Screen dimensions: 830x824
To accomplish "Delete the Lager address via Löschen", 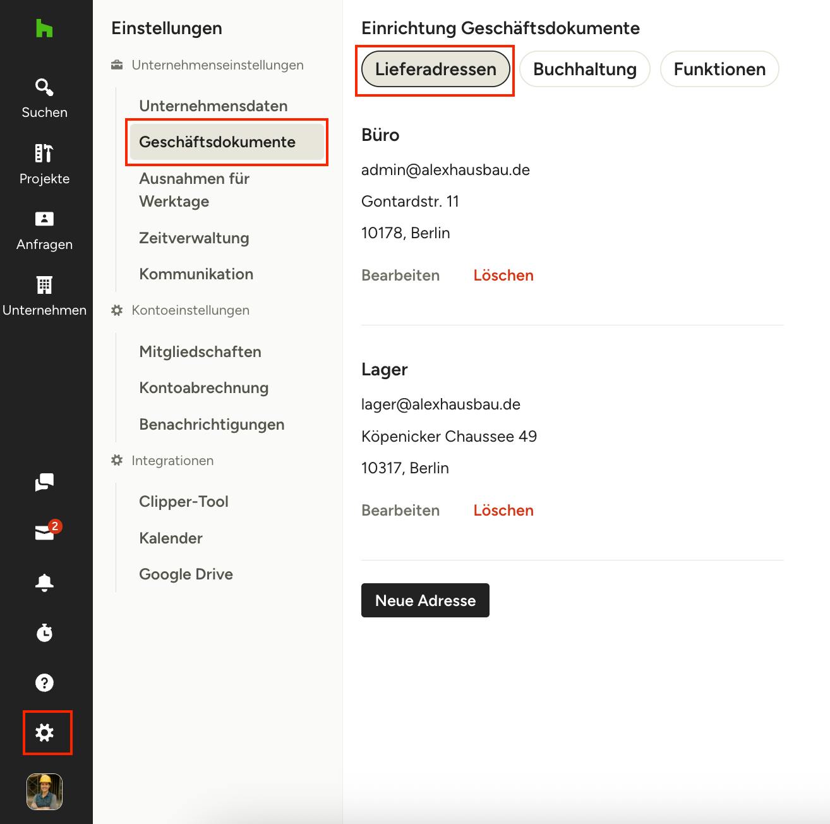I will pos(503,511).
